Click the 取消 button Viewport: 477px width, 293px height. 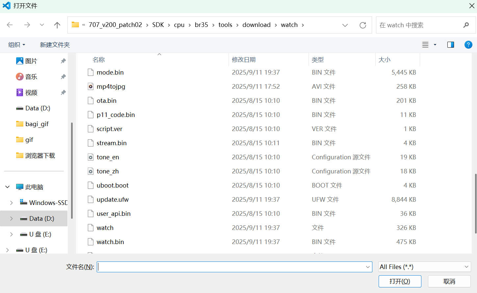point(449,281)
